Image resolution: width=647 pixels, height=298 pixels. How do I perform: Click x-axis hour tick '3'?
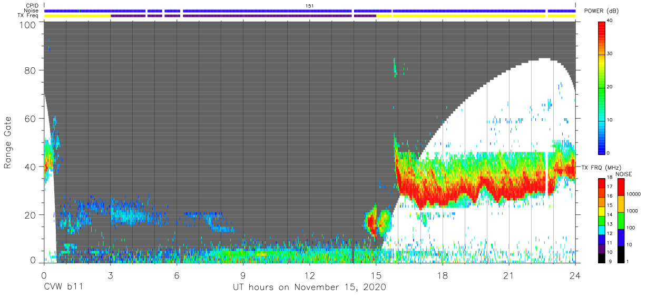[111, 275]
